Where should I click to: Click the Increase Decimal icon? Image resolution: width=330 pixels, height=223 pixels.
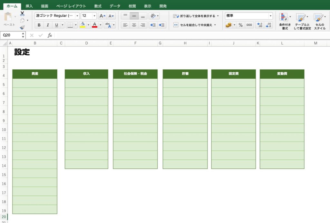[x=260, y=25]
